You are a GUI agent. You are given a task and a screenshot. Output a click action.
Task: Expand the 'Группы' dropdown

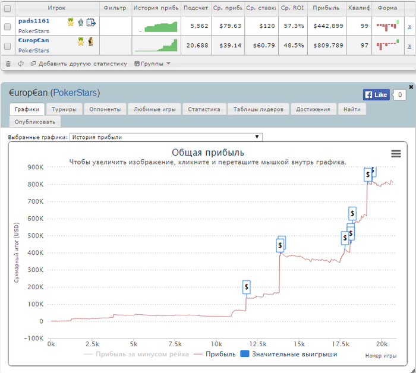click(153, 64)
